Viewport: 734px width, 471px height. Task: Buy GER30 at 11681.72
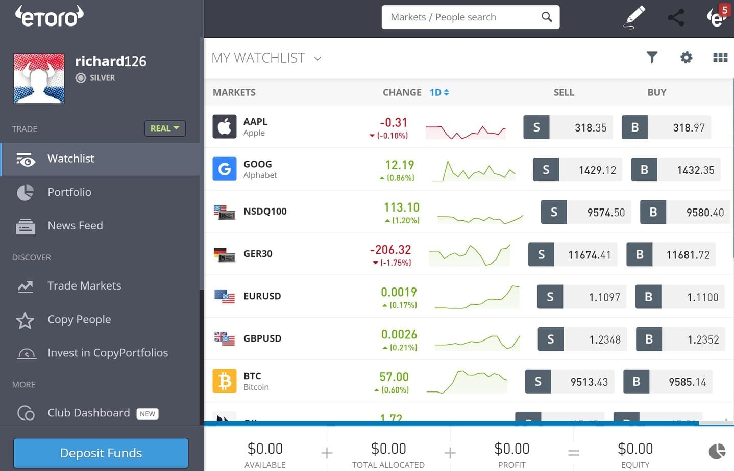[671, 254]
